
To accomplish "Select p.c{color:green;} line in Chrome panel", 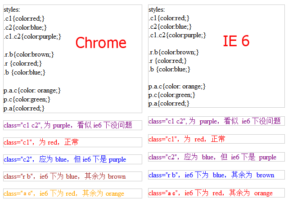I will tap(27, 99).
